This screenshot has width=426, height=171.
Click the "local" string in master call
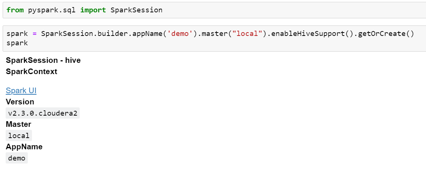(x=249, y=34)
